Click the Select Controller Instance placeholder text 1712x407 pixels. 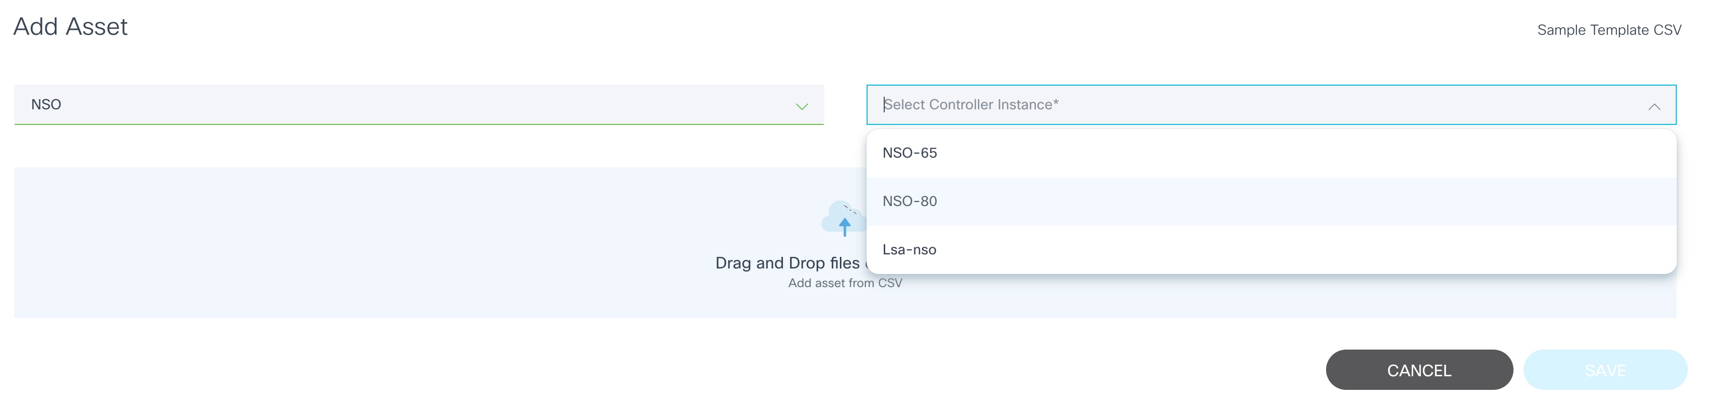(x=970, y=105)
